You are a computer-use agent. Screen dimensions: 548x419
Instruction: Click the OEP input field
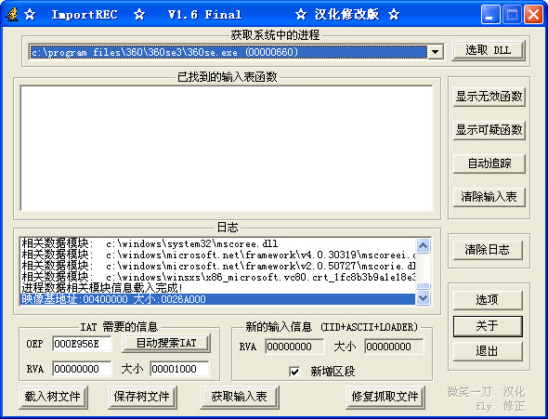pos(82,344)
